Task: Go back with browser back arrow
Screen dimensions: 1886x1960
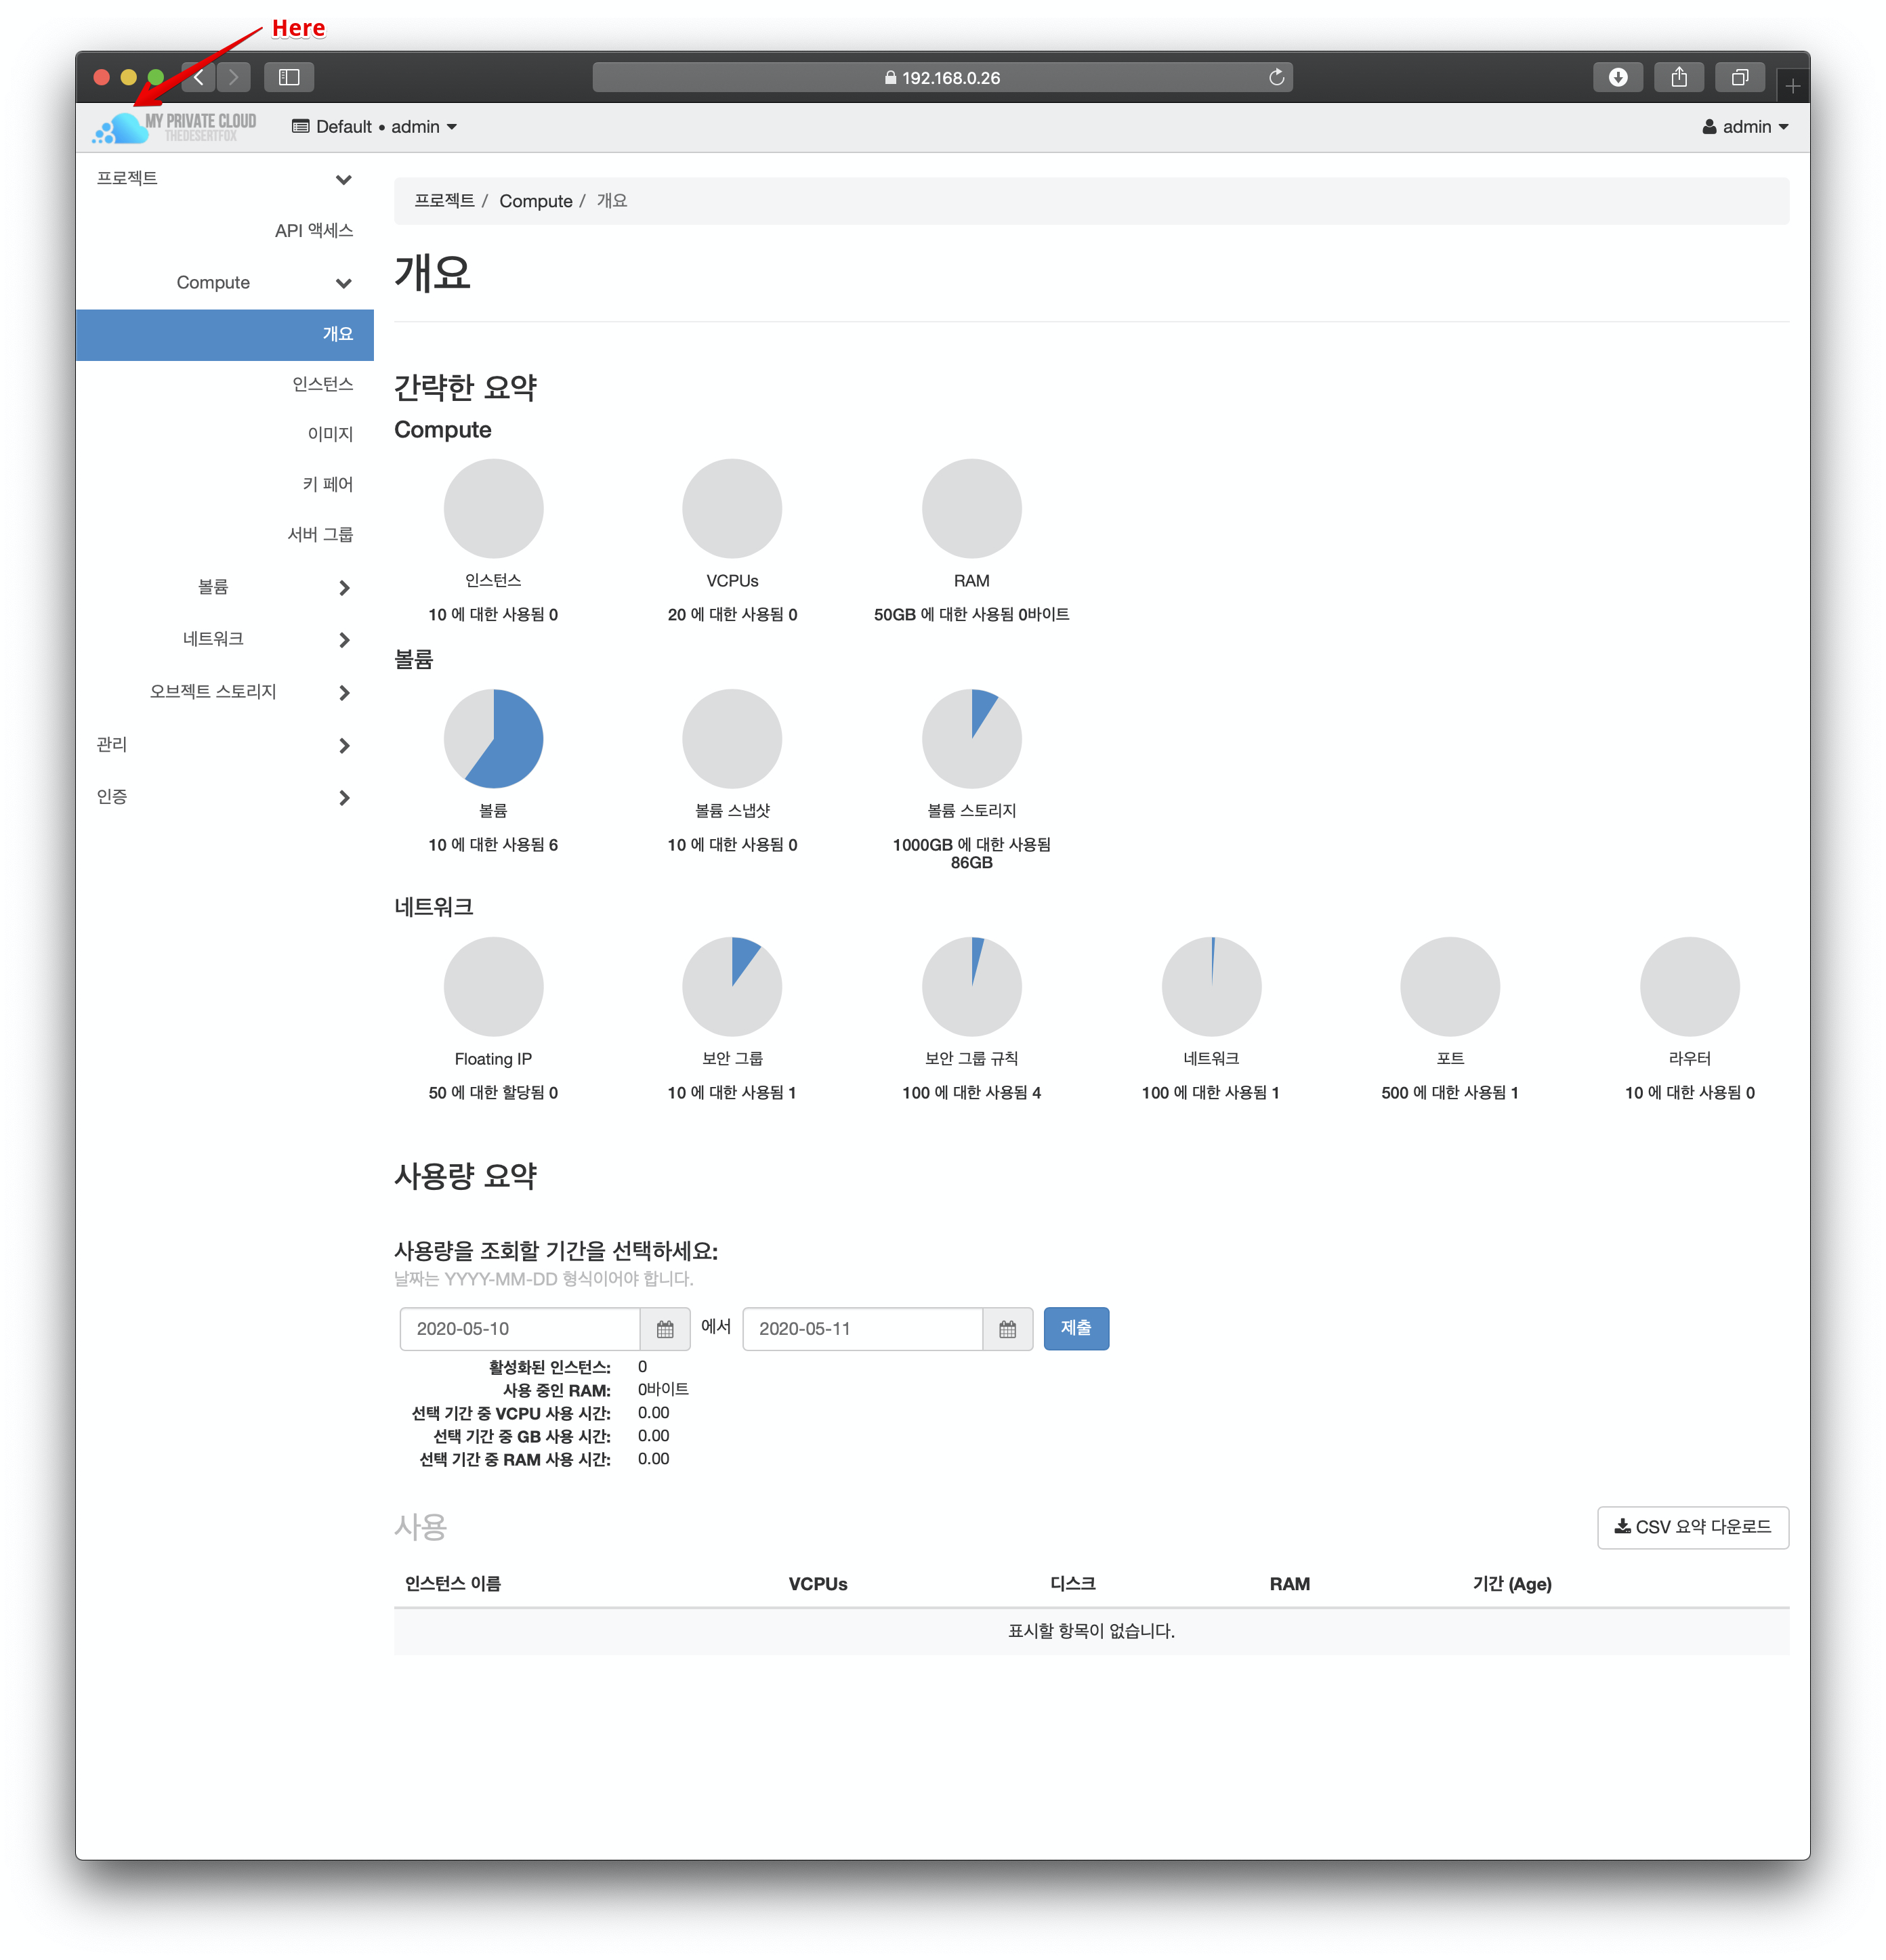Action: pos(199,77)
